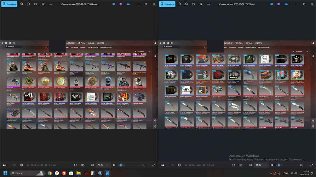Show file info in left Photos window
Screen dimensions: 316x177
tap(21, 165)
